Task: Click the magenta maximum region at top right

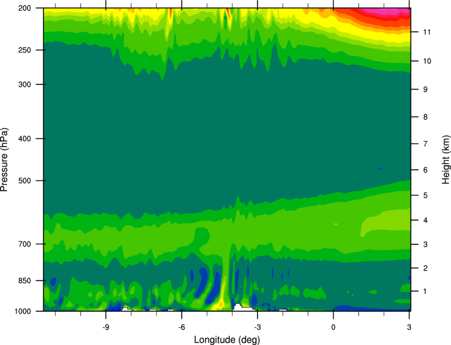Action: (x=385, y=12)
